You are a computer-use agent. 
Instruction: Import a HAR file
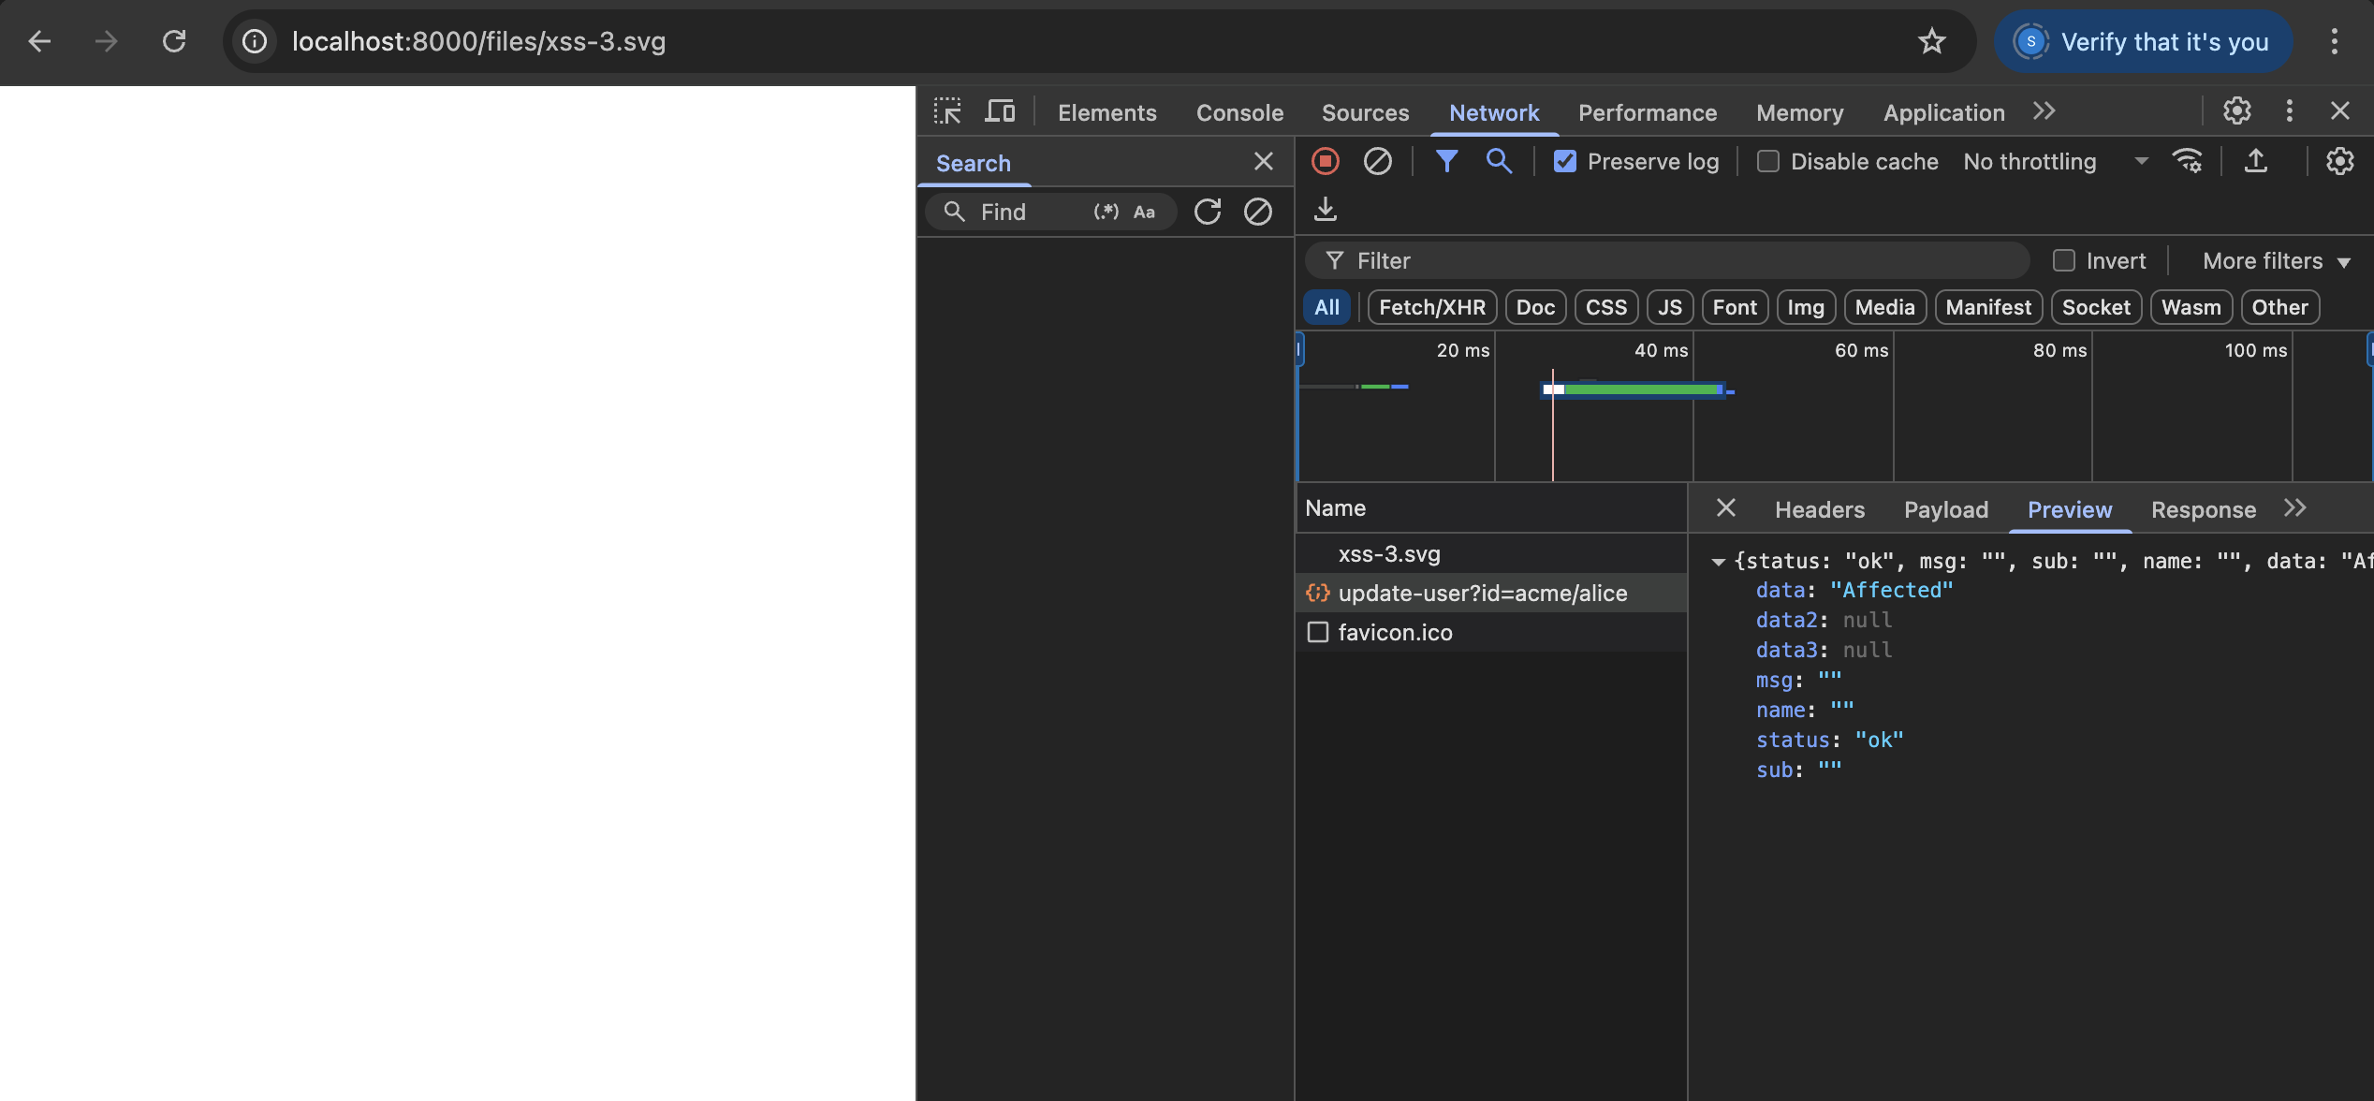click(1325, 209)
